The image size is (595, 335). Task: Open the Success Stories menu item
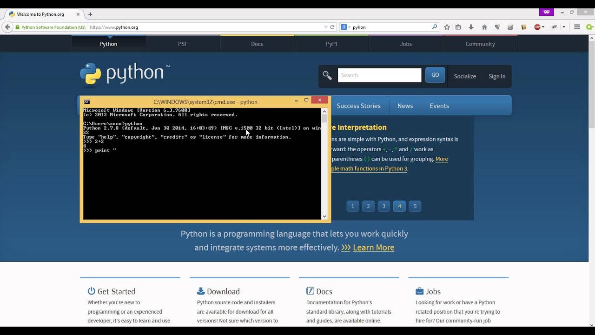(x=358, y=106)
